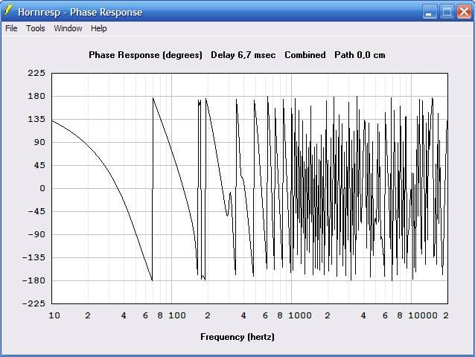The image size is (475, 357).
Task: Open the Window menu
Action: pyautogui.click(x=68, y=28)
